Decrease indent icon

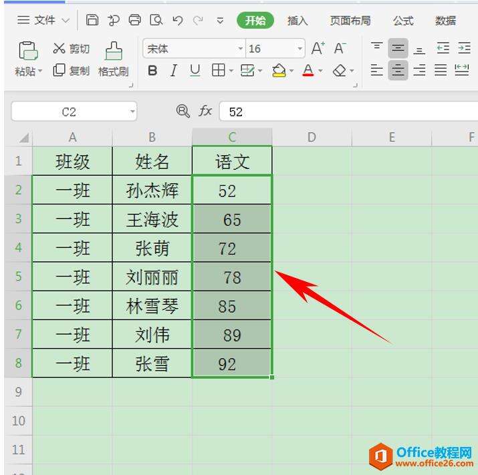(x=443, y=48)
